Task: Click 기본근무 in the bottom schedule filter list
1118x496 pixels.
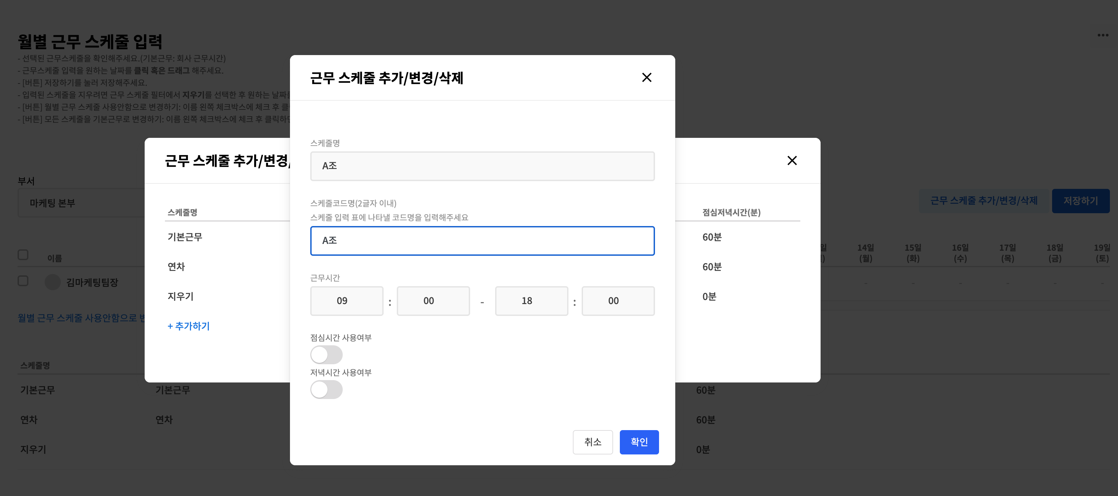Action: (x=38, y=390)
